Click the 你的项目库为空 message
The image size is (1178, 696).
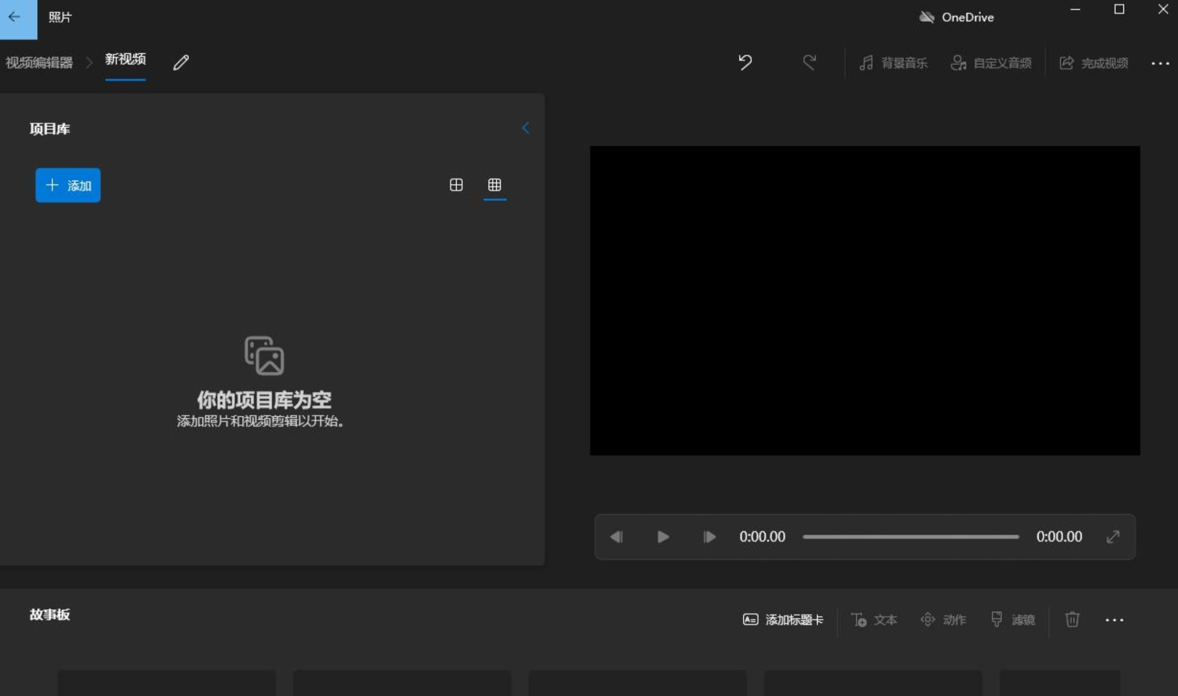click(264, 400)
